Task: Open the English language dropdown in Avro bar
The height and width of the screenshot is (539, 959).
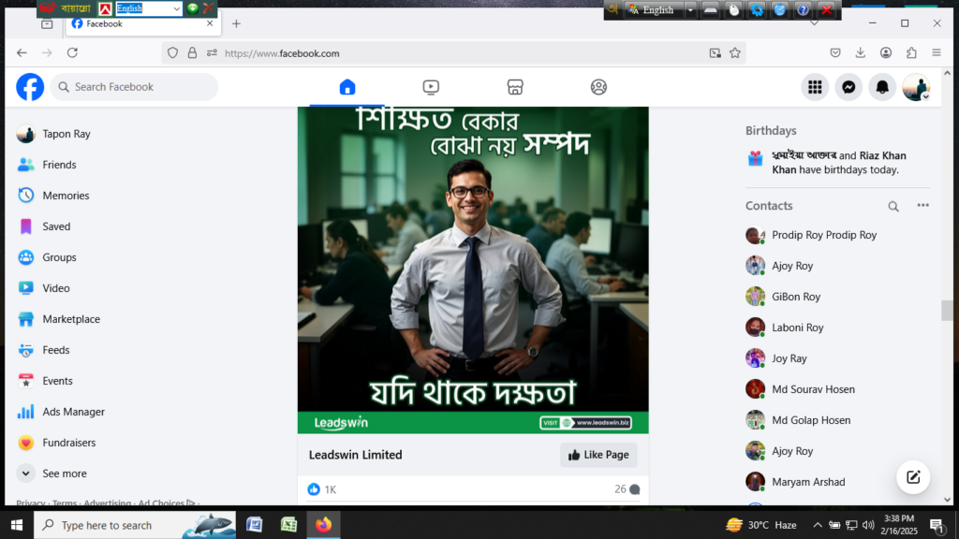Action: coord(689,9)
